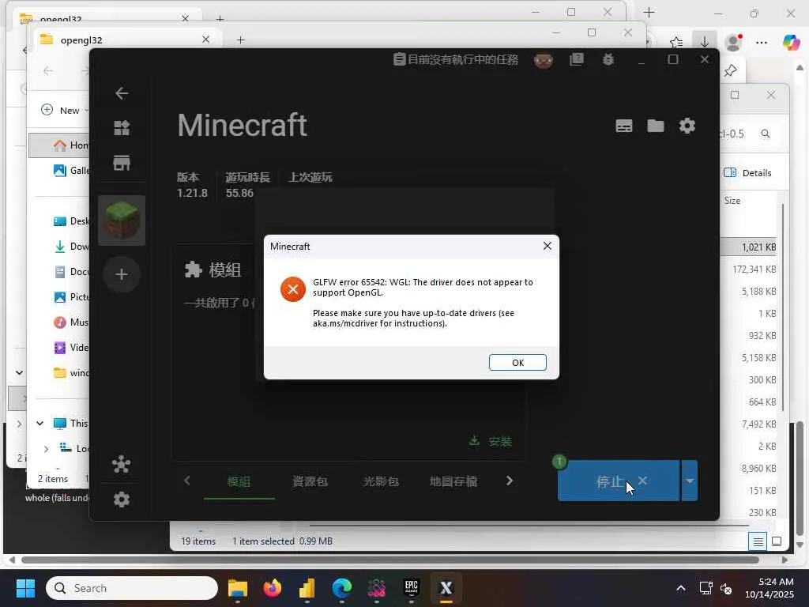This screenshot has width=809, height=607.
Task: Open Music in File Explorer sidebar
Action: pyautogui.click(x=70, y=322)
